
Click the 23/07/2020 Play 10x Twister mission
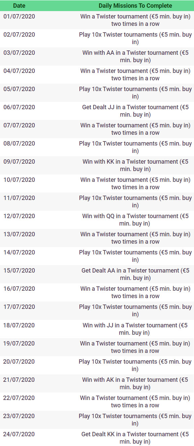coord(135,420)
